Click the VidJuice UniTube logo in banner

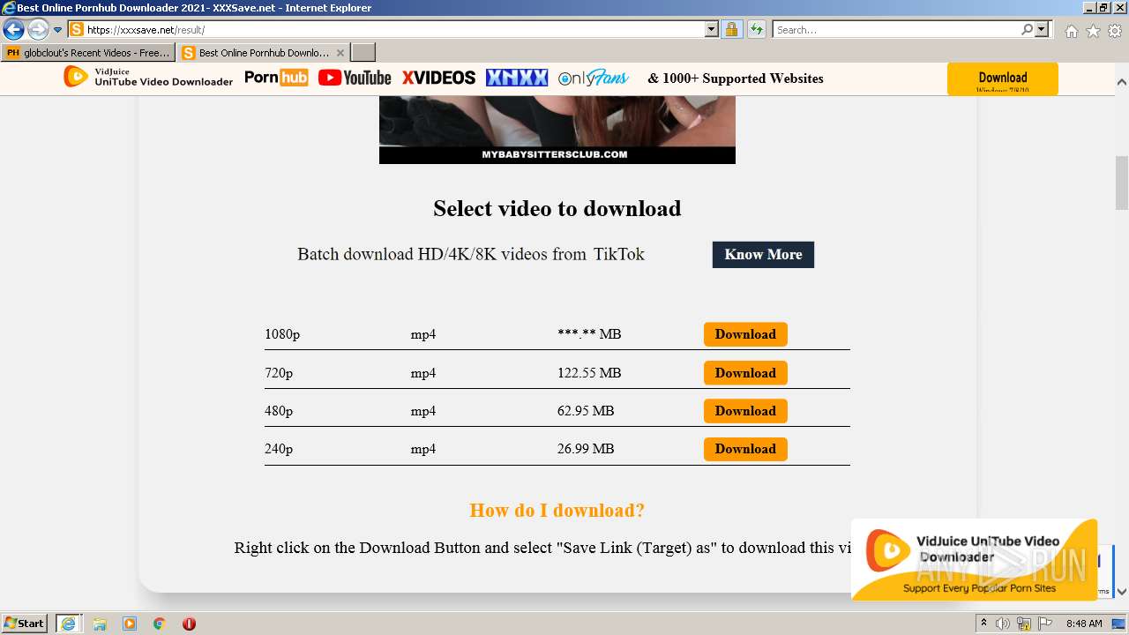[148, 78]
